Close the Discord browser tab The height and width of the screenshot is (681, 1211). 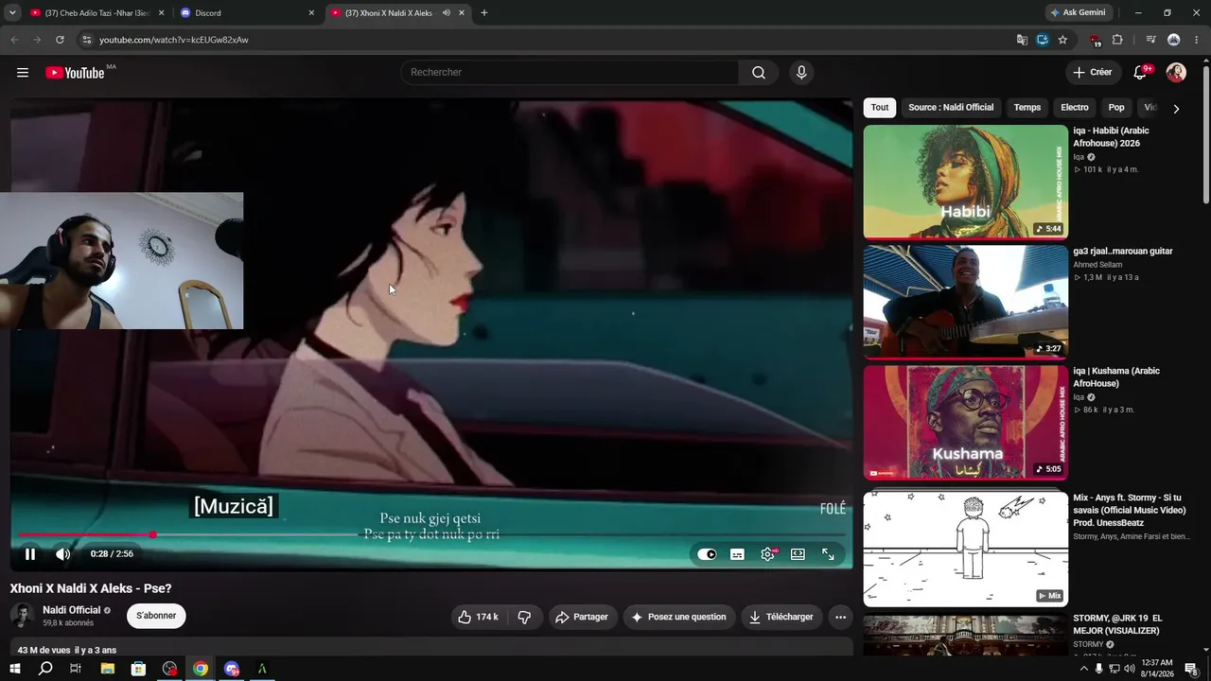pos(311,13)
